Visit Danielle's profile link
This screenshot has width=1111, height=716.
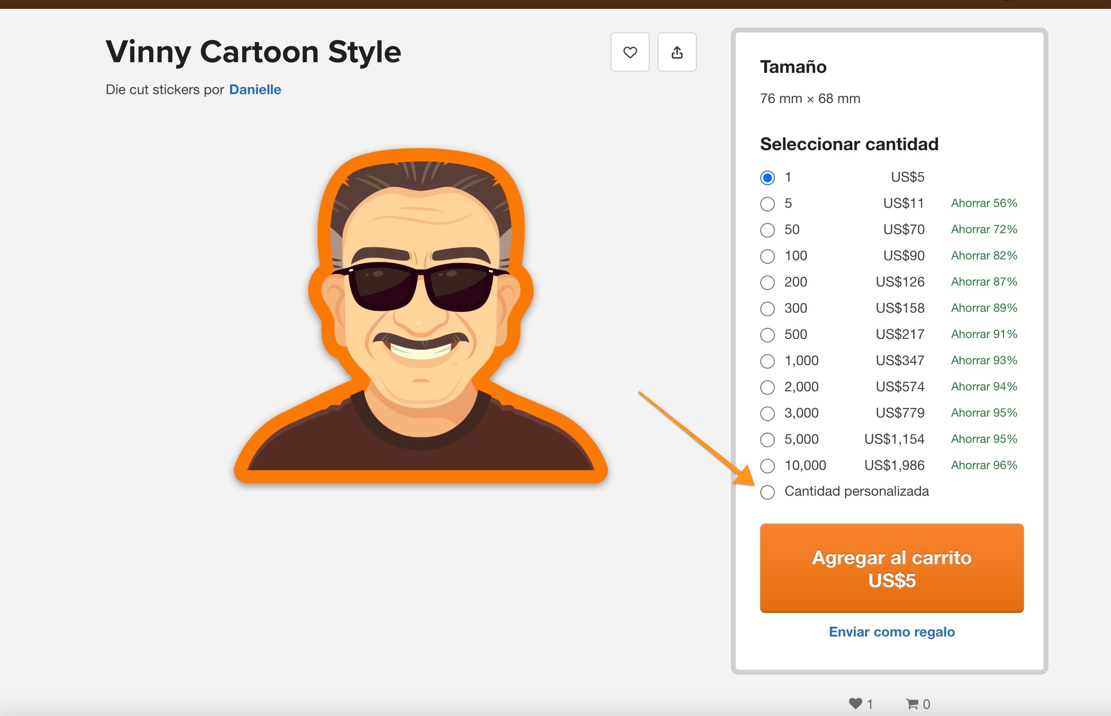tap(254, 89)
